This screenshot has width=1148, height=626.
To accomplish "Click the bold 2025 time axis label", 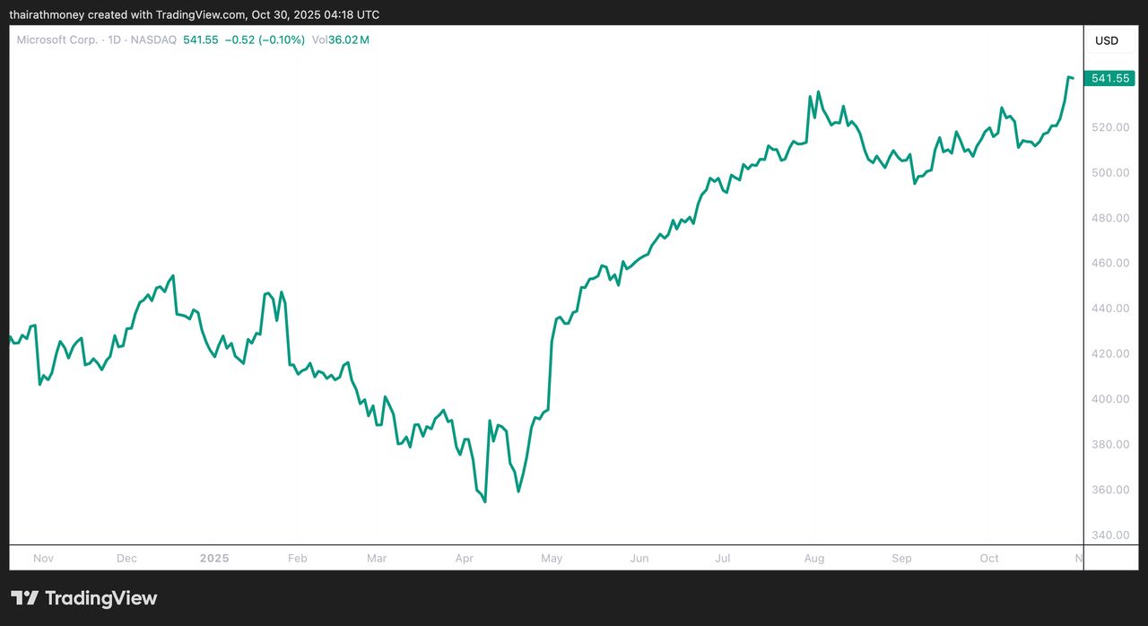I will pos(214,558).
